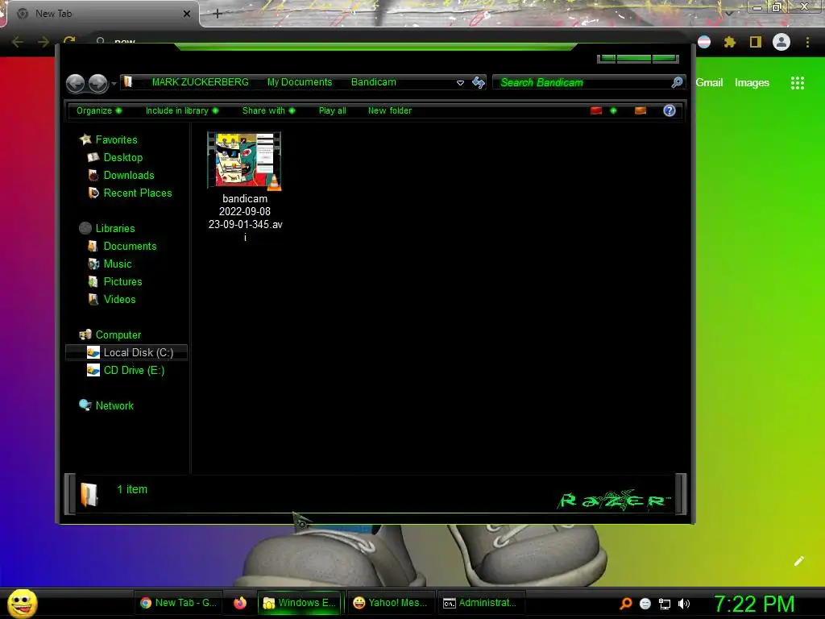Switch to Yahoo! Mes... taskbar button
This screenshot has width=825, height=619.
click(390, 603)
